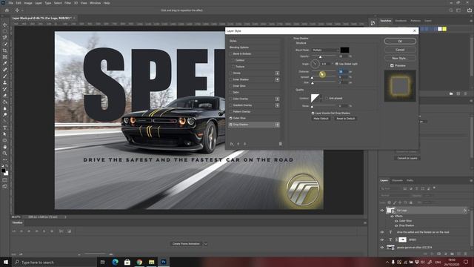
Task: Toggle Anti-aliased checkbox
Action: click(327, 98)
